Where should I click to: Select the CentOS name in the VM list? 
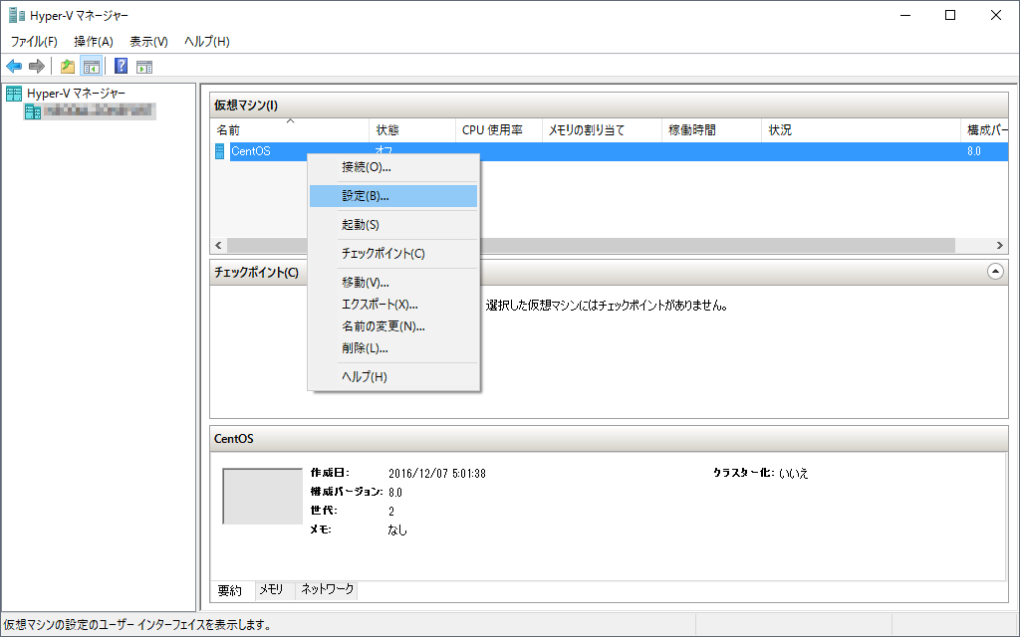click(251, 151)
